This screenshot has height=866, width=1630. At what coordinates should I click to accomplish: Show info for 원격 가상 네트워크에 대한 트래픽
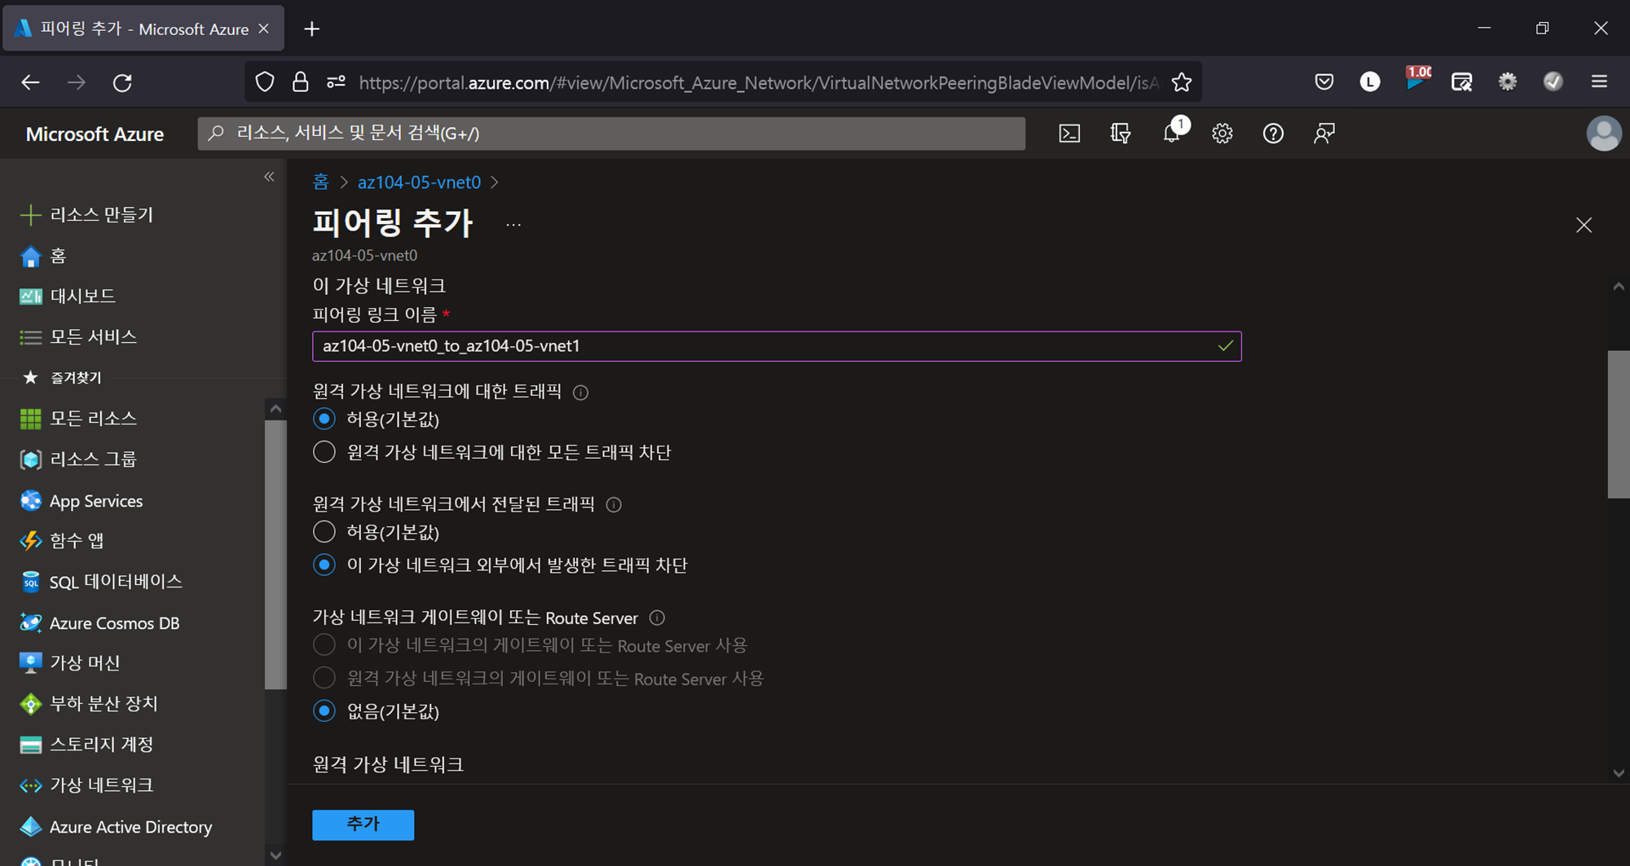(x=580, y=393)
